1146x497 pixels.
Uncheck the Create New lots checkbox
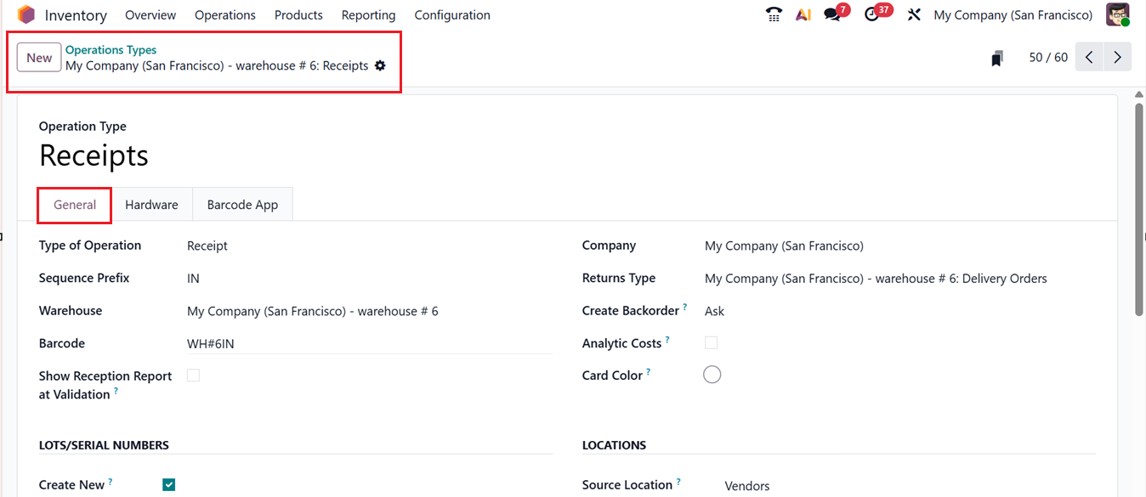coord(169,485)
